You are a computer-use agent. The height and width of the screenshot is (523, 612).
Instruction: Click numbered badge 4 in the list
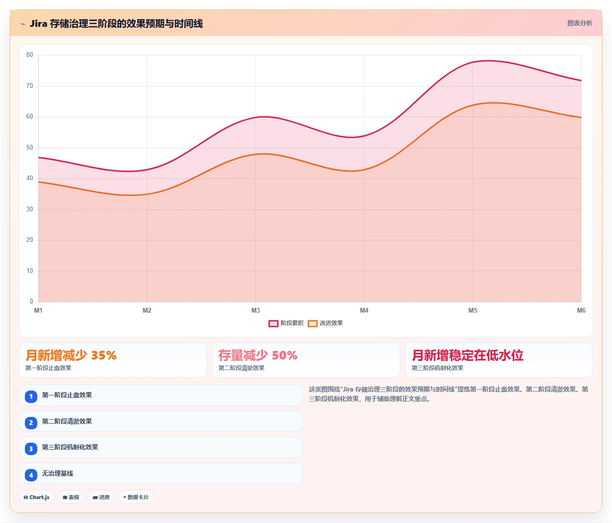click(x=31, y=475)
